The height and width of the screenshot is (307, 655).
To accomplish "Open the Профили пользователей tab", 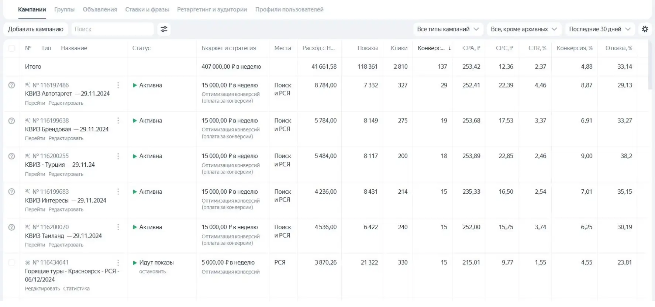I will (x=289, y=10).
